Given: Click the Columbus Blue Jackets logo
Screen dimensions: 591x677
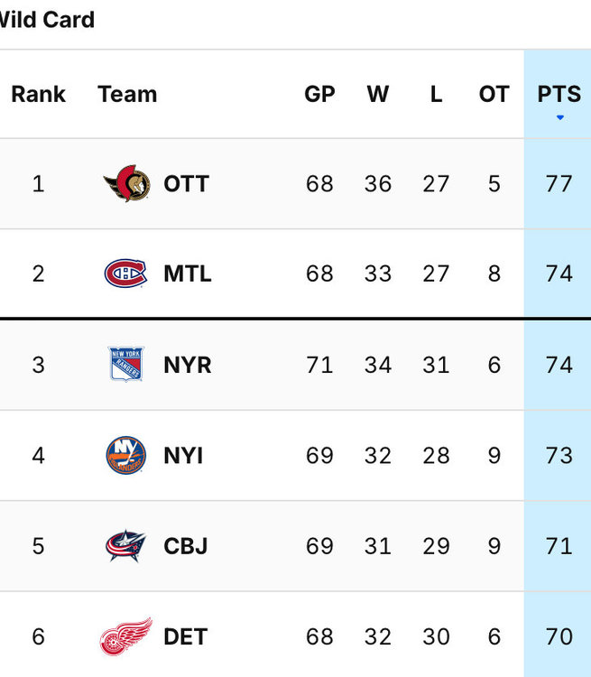Looking at the screenshot, I should [x=125, y=546].
